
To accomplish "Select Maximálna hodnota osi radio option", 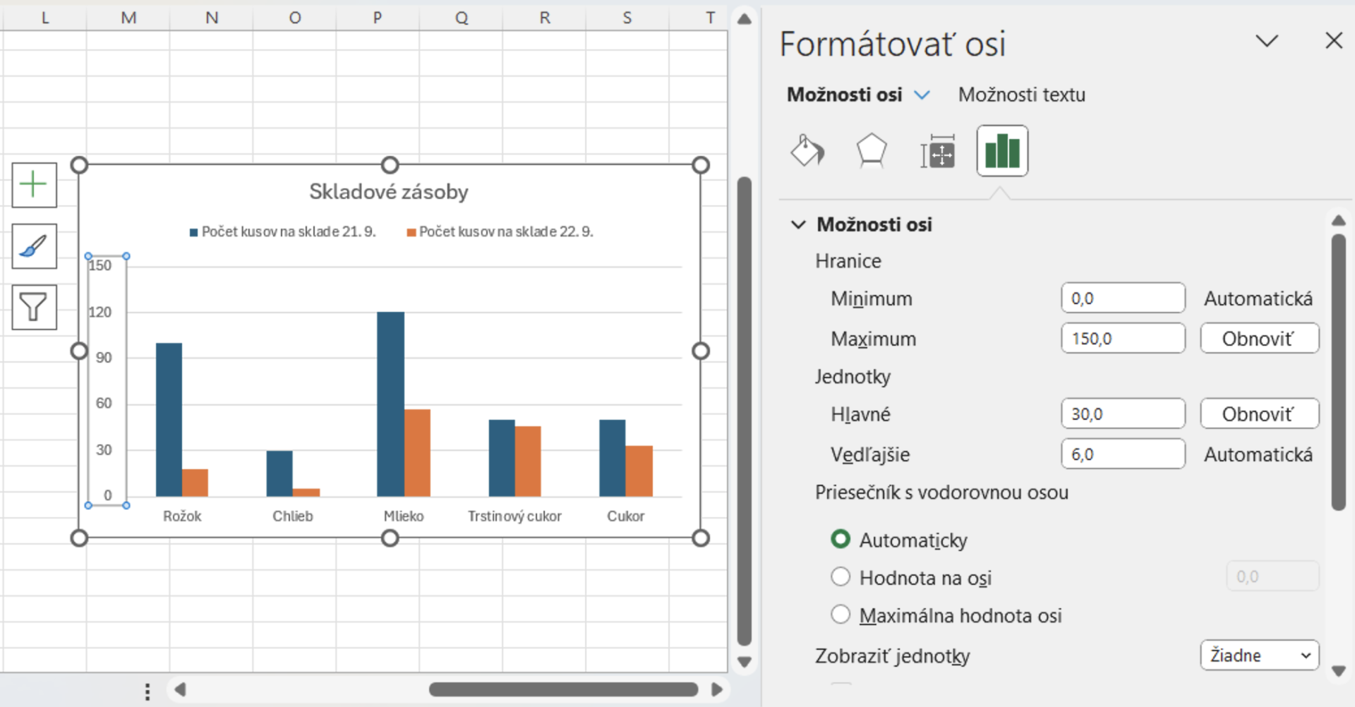I will tap(840, 615).
